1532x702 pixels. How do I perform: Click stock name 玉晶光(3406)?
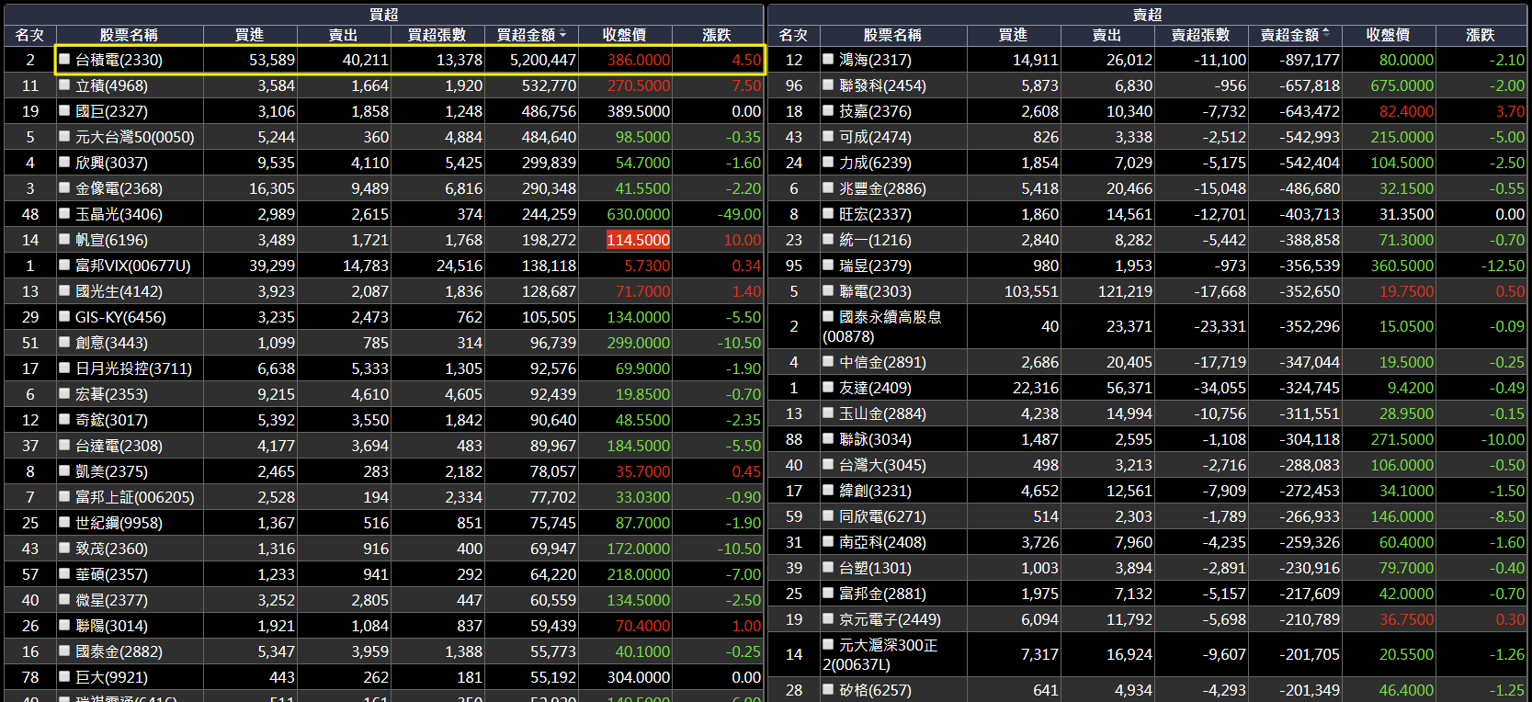119,214
